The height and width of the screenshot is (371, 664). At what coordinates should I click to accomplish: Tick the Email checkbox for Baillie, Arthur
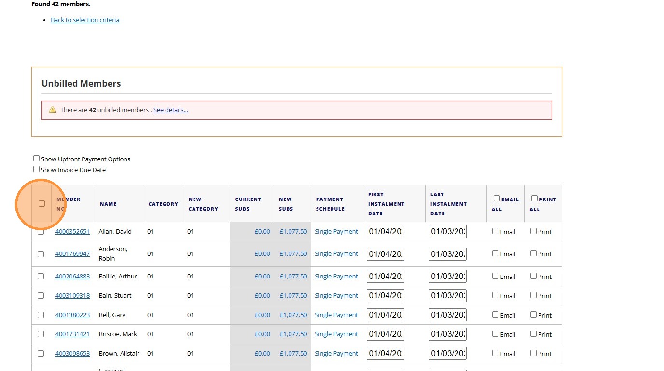click(x=495, y=276)
